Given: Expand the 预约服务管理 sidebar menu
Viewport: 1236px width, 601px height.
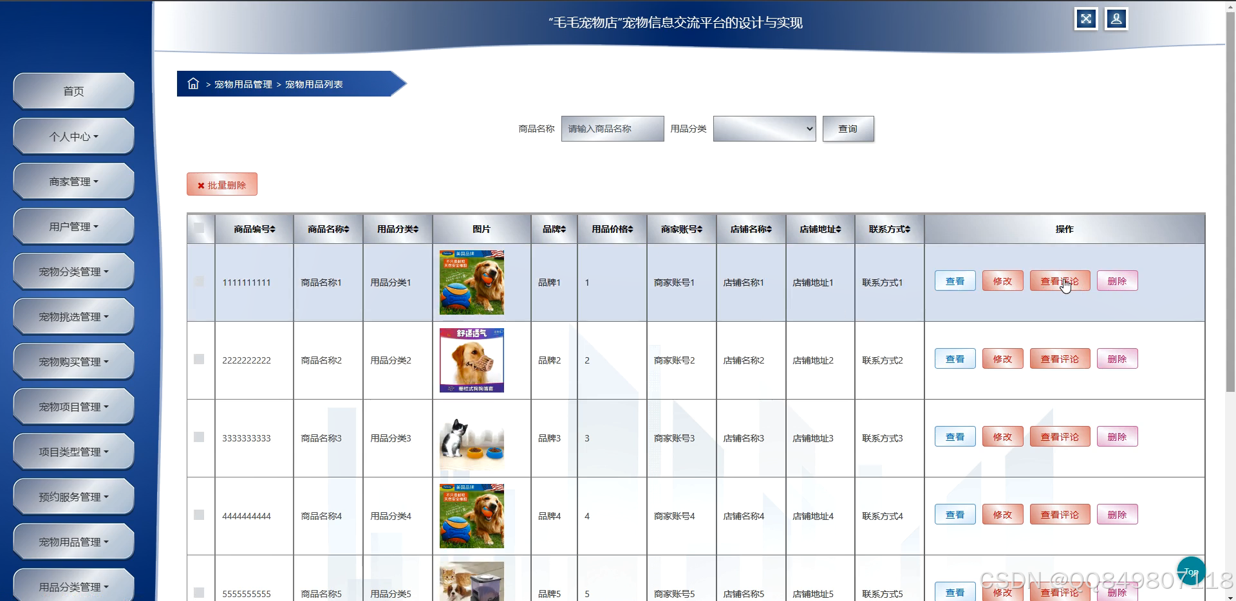Looking at the screenshot, I should [73, 497].
